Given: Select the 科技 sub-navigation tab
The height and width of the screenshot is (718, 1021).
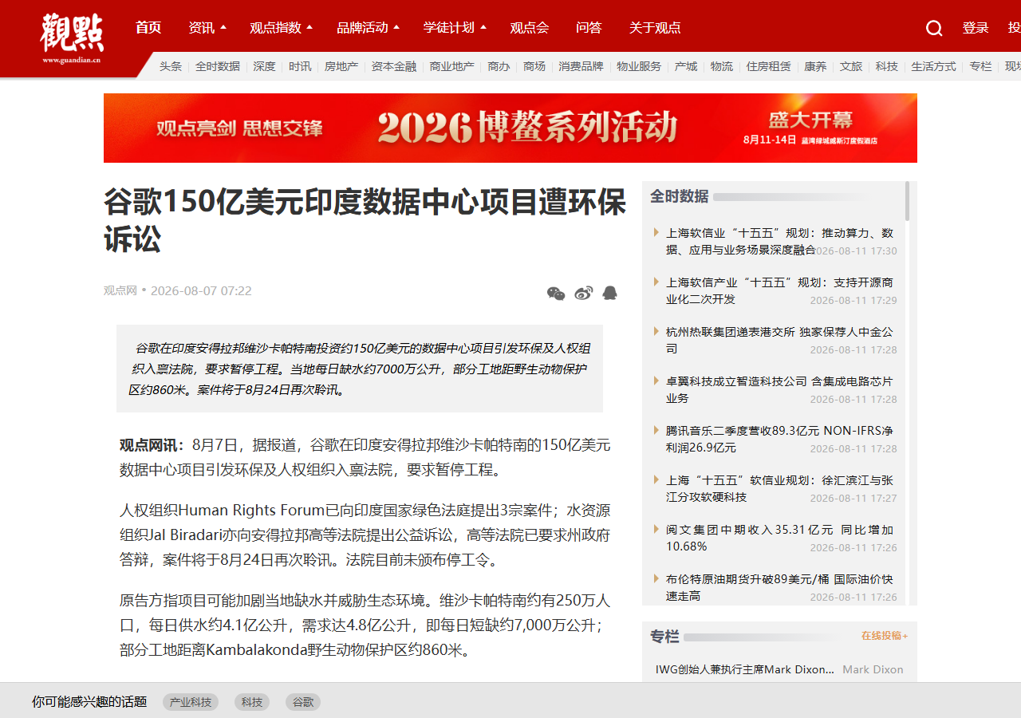Looking at the screenshot, I should [887, 66].
